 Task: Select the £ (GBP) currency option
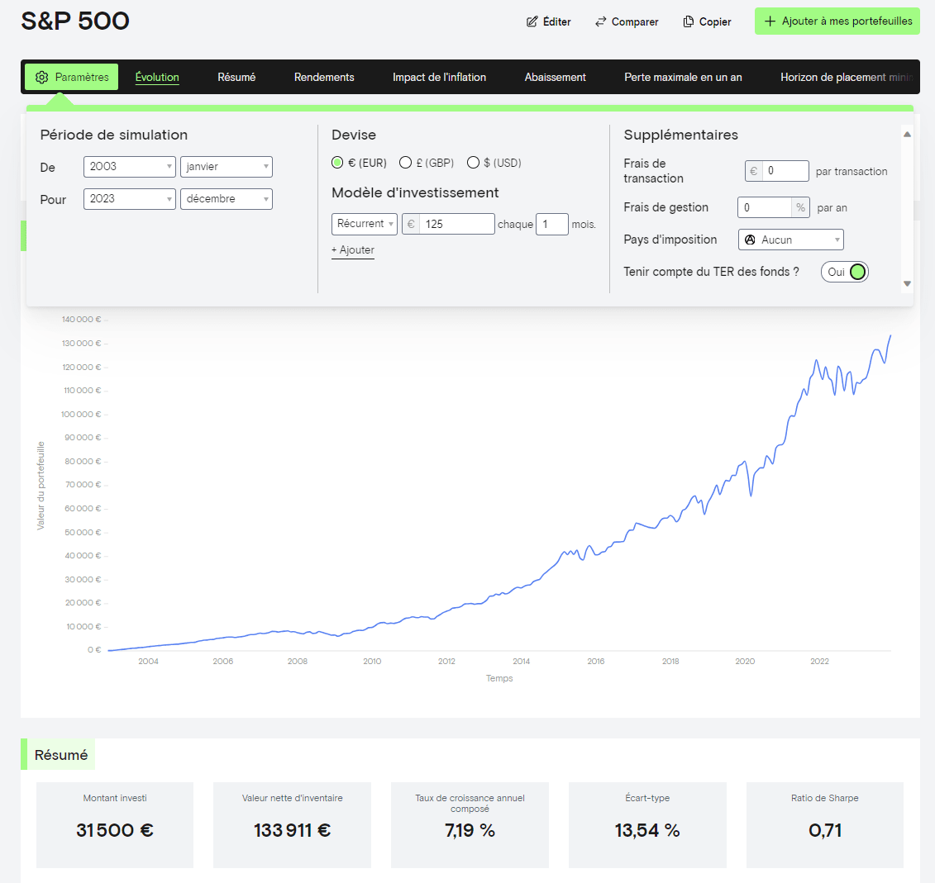click(406, 163)
